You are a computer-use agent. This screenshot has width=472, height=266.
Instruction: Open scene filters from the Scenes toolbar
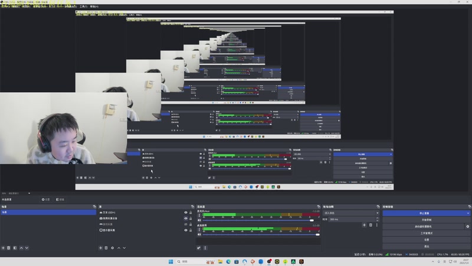tap(15, 248)
